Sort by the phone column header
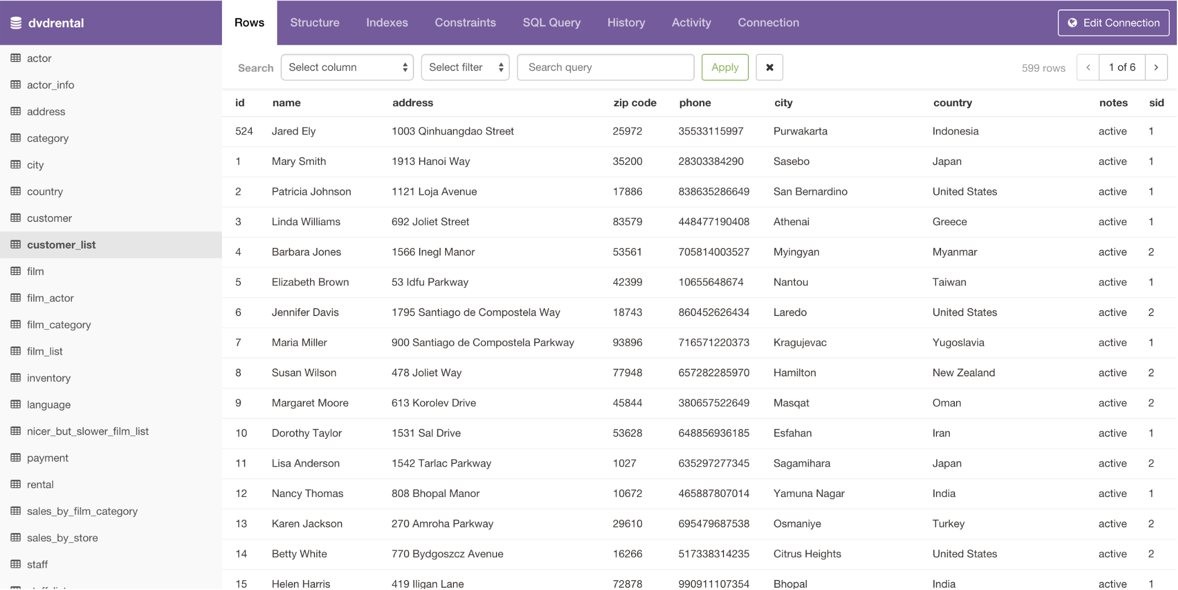1178x590 pixels. 695,102
